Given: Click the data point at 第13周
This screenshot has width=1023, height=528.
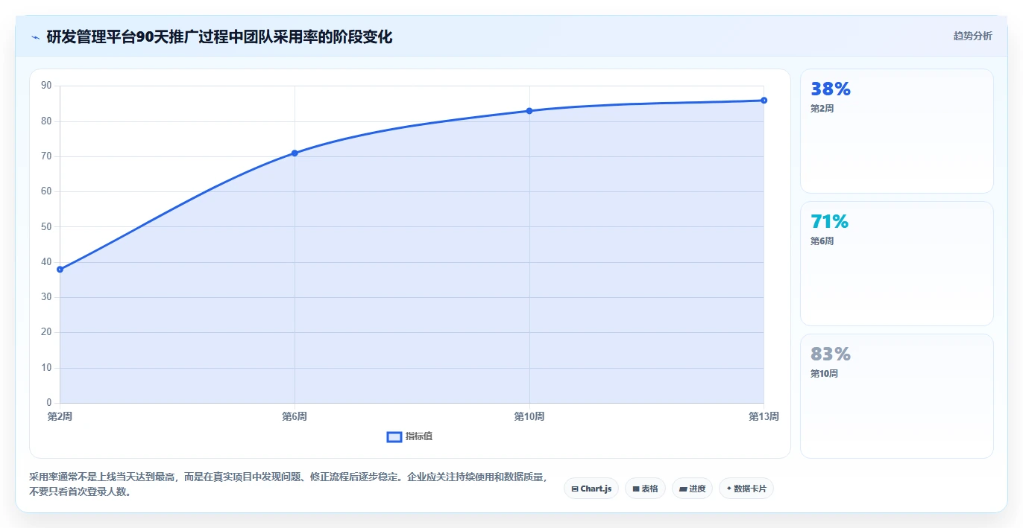Looking at the screenshot, I should [764, 100].
